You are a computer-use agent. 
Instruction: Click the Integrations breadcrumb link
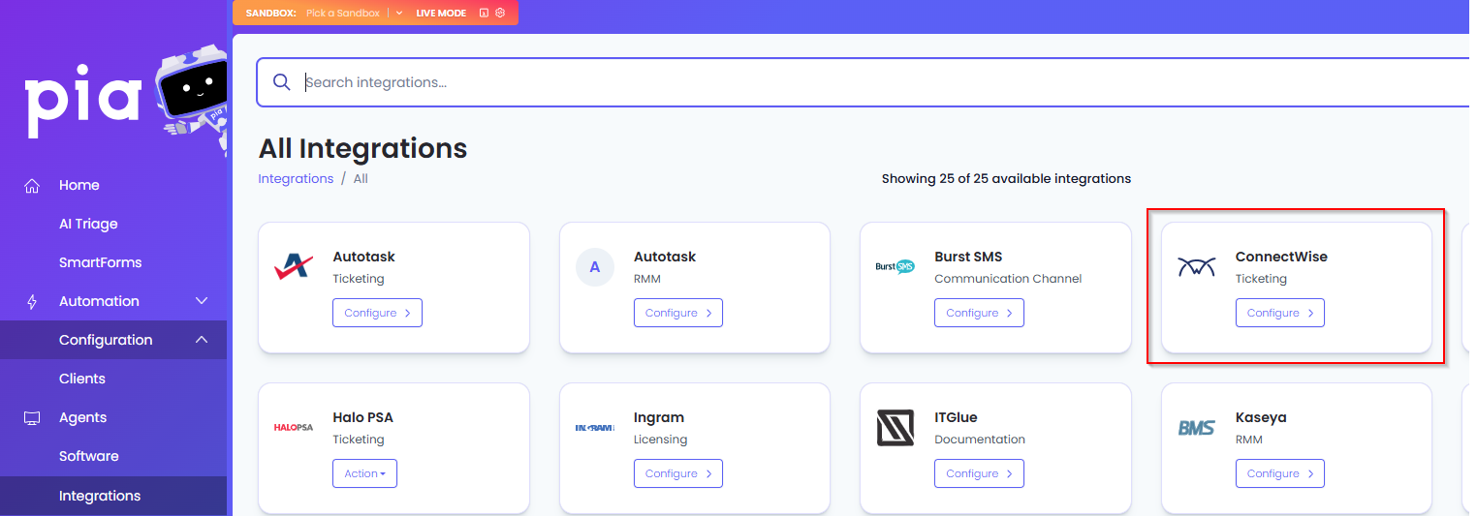(x=296, y=178)
